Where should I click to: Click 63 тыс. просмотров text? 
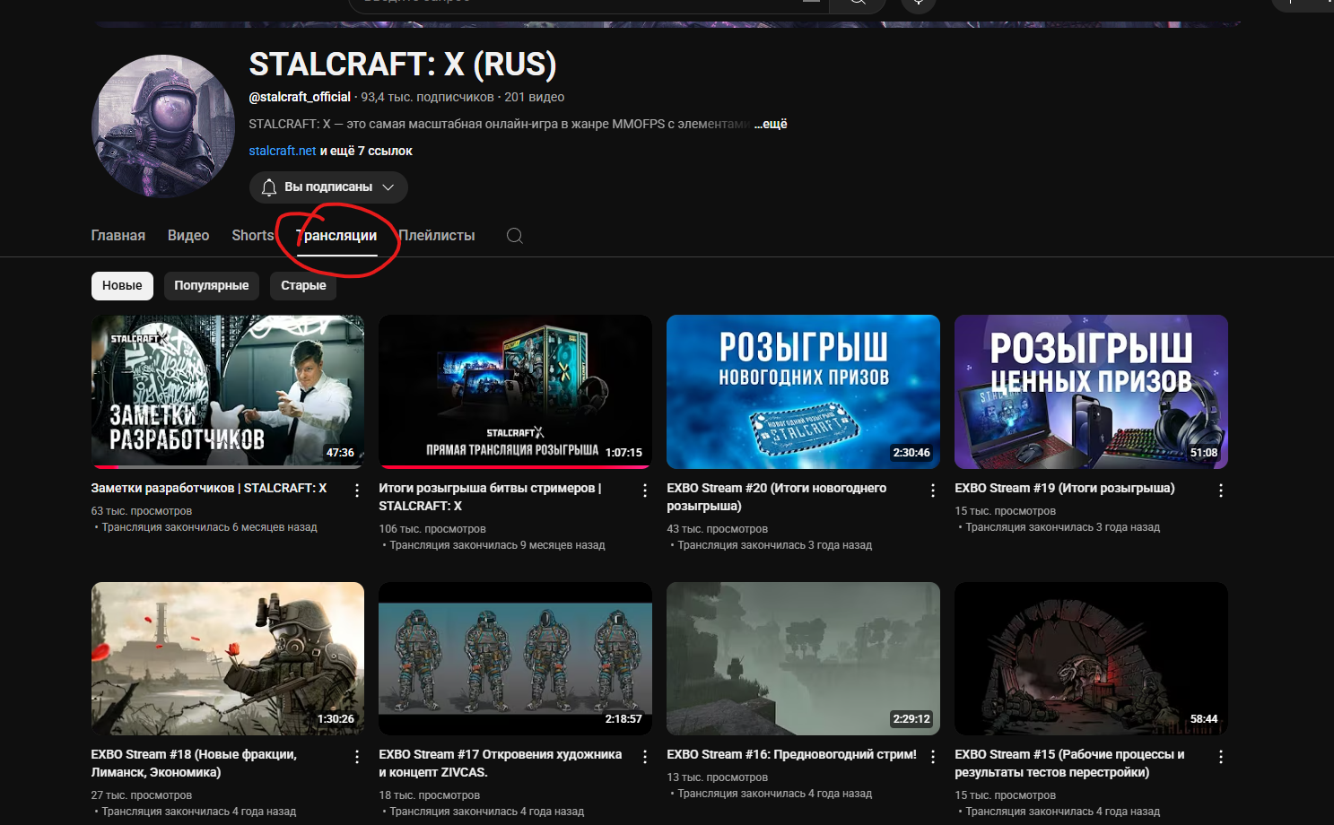(142, 511)
